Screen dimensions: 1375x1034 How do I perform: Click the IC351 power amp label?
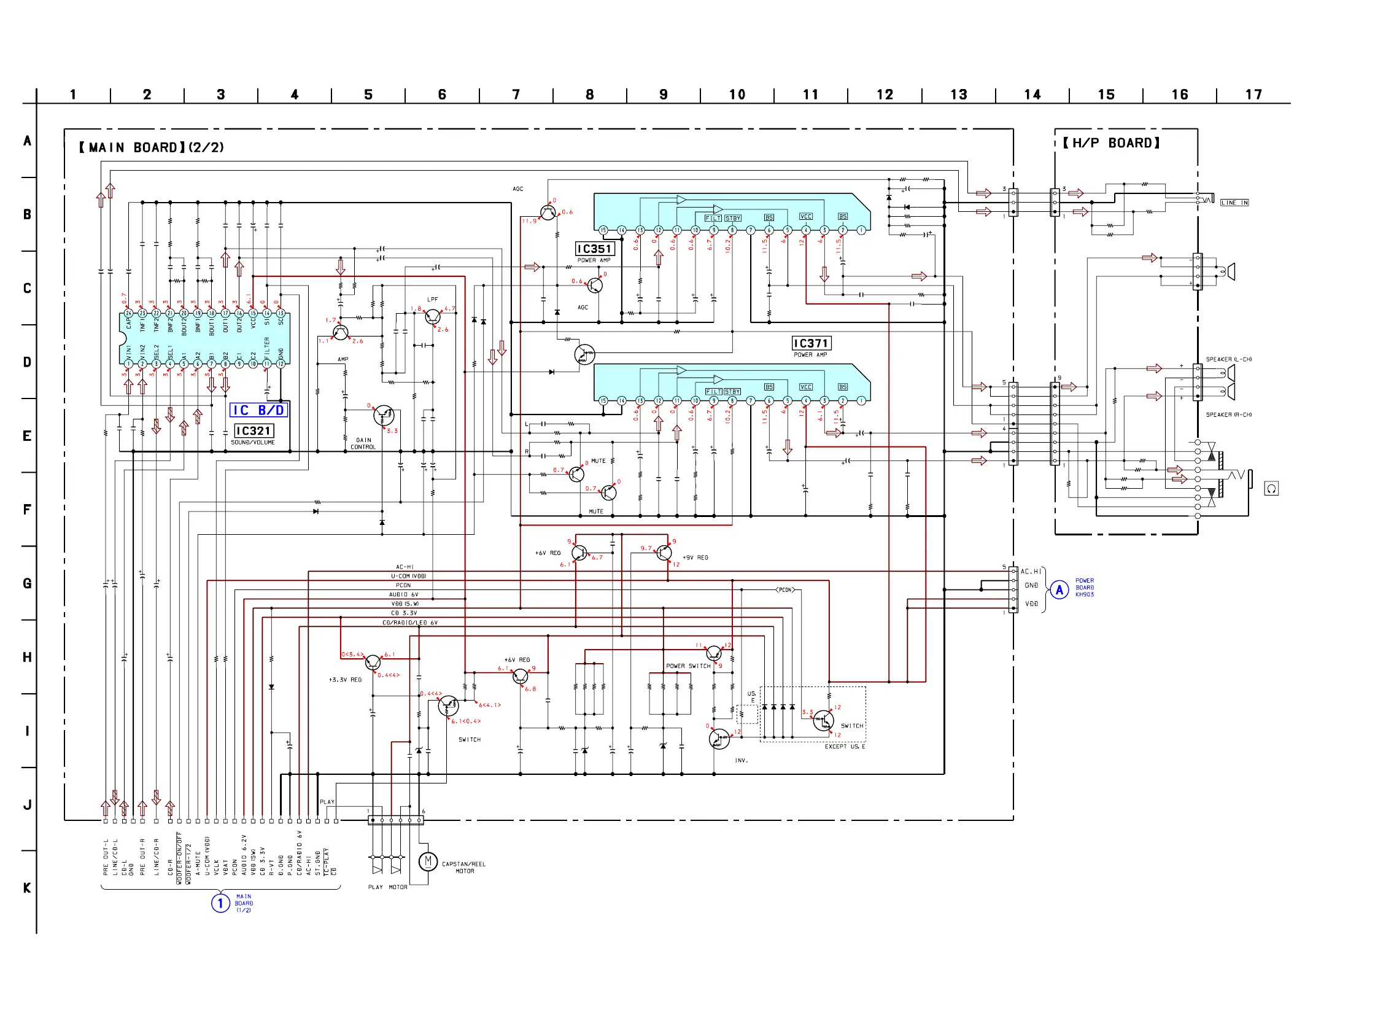(x=594, y=249)
